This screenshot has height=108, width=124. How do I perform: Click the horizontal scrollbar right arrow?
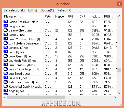[x=115, y=98]
